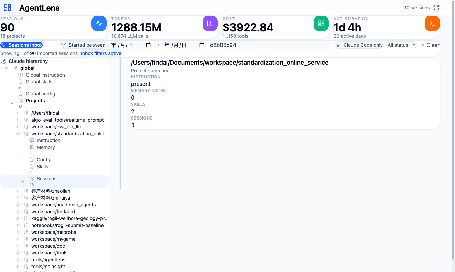Expand 客户材料/zhaolian project

pos(18,191)
